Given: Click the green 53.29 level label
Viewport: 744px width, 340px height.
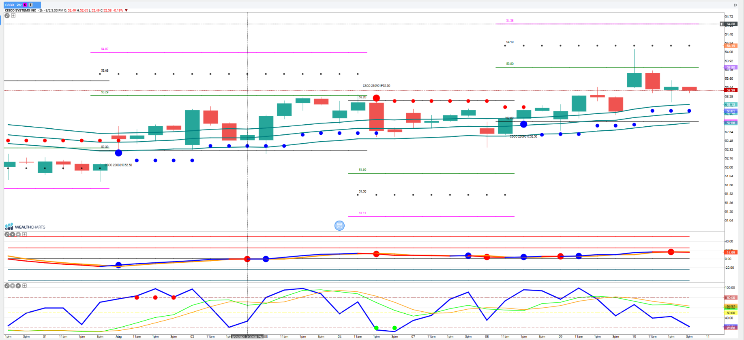Looking at the screenshot, I should [105, 92].
